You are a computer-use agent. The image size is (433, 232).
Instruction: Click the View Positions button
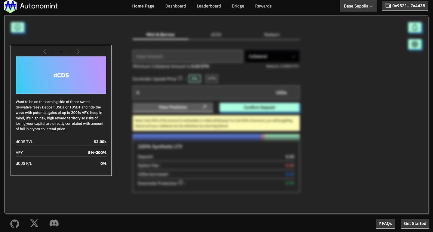point(173,107)
